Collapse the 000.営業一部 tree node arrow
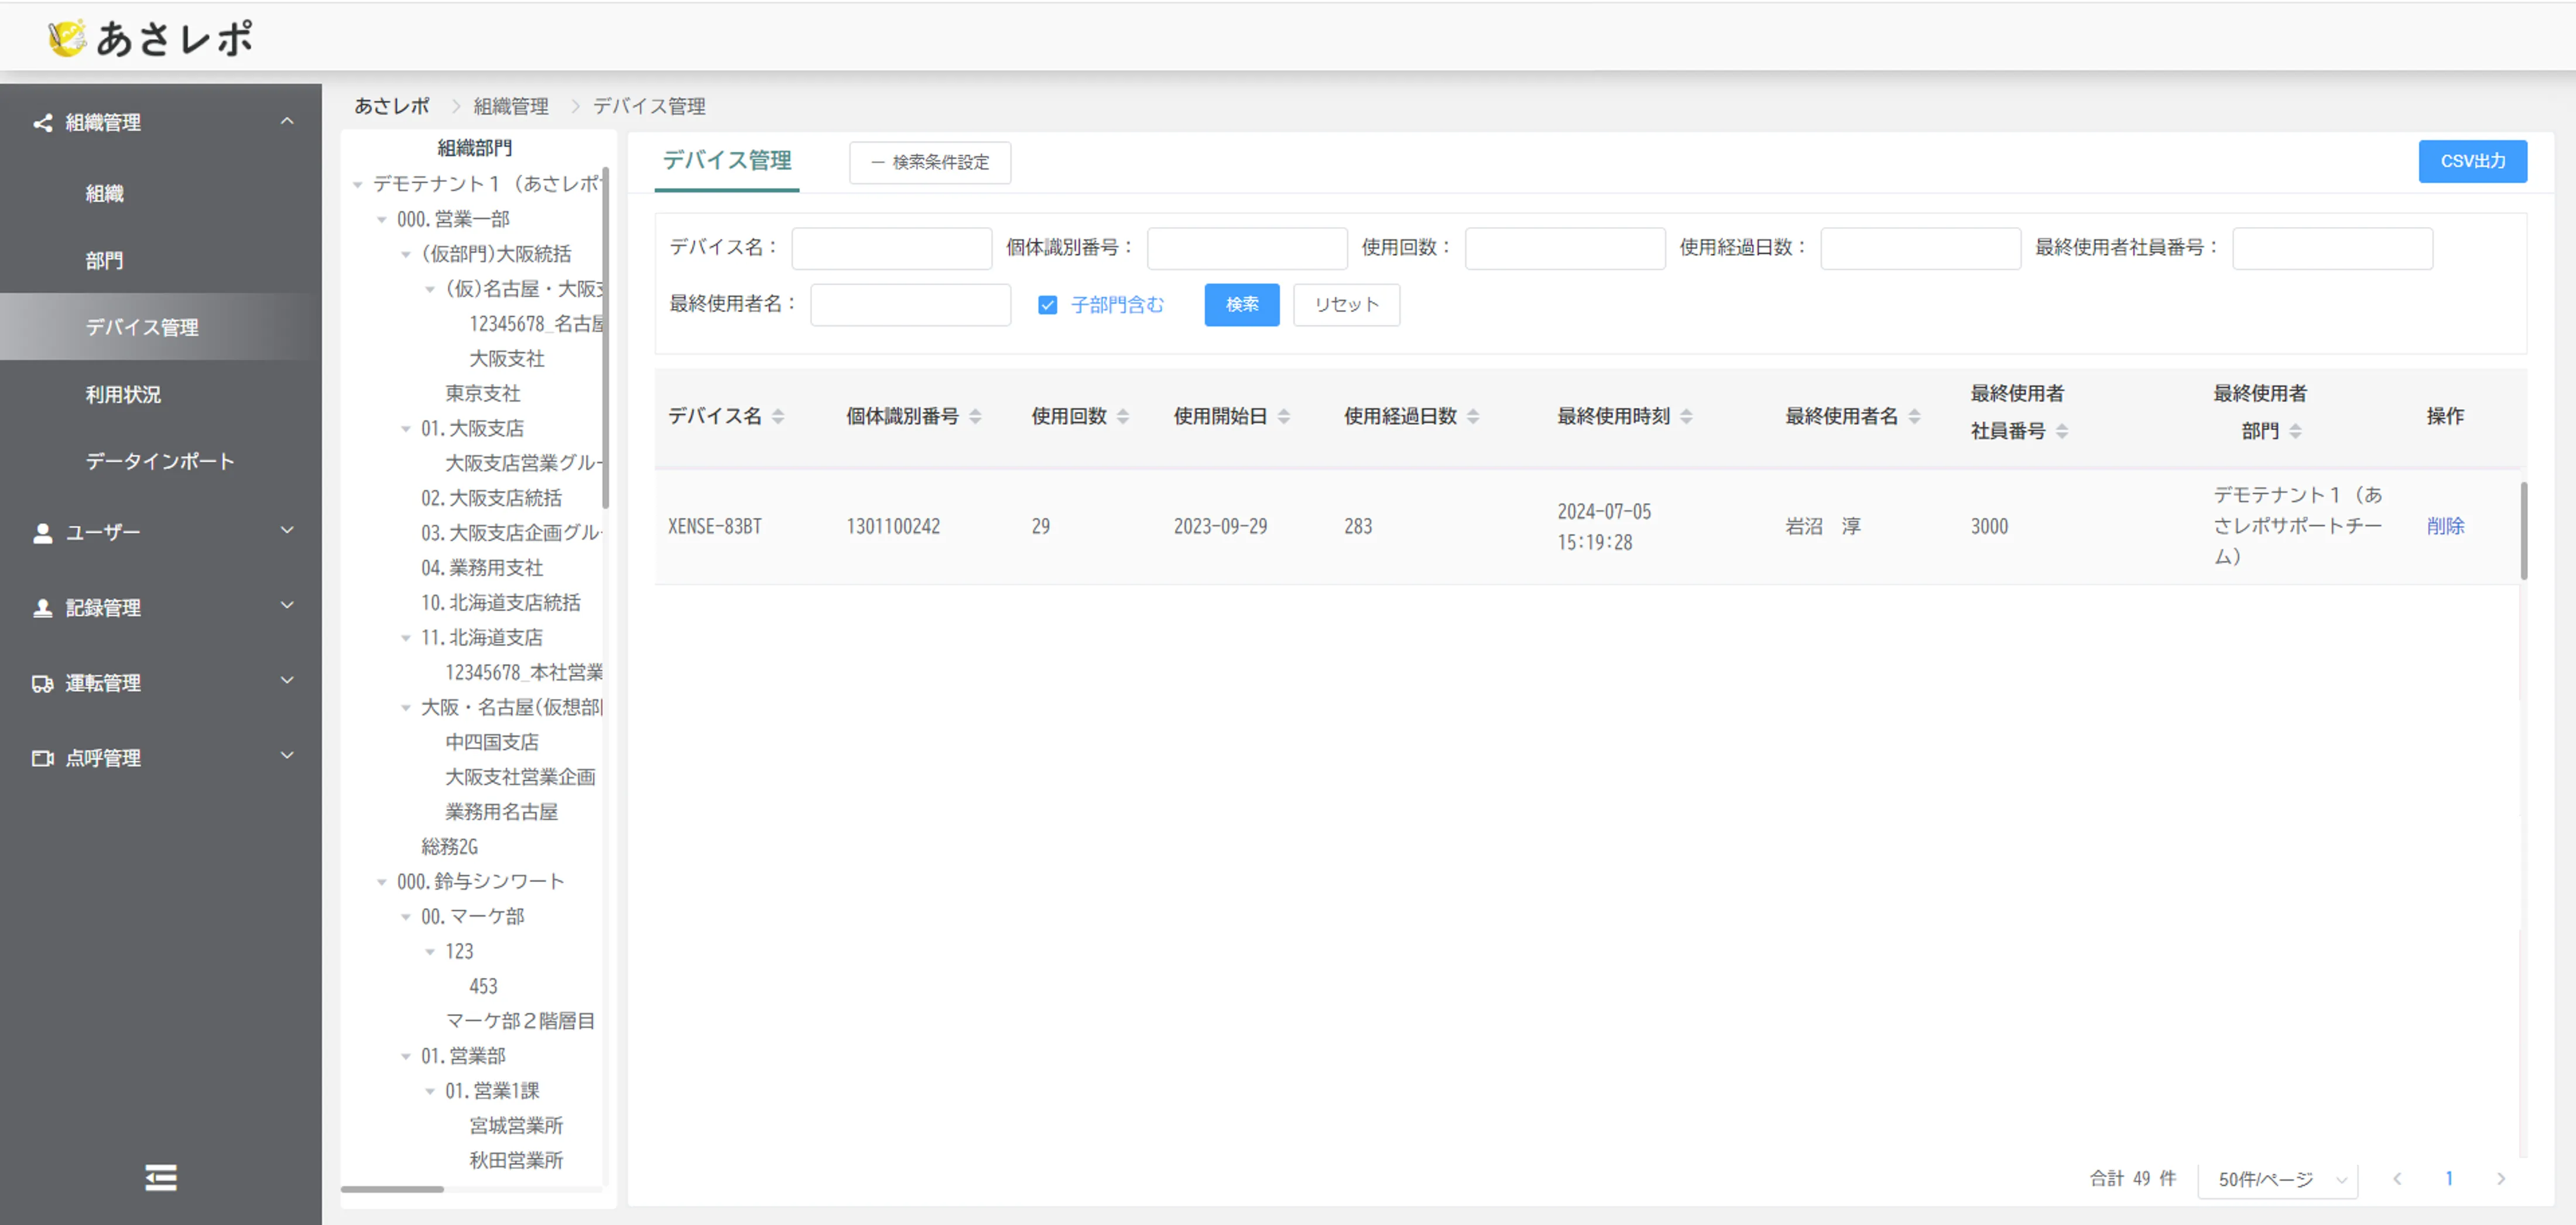 pos(381,220)
